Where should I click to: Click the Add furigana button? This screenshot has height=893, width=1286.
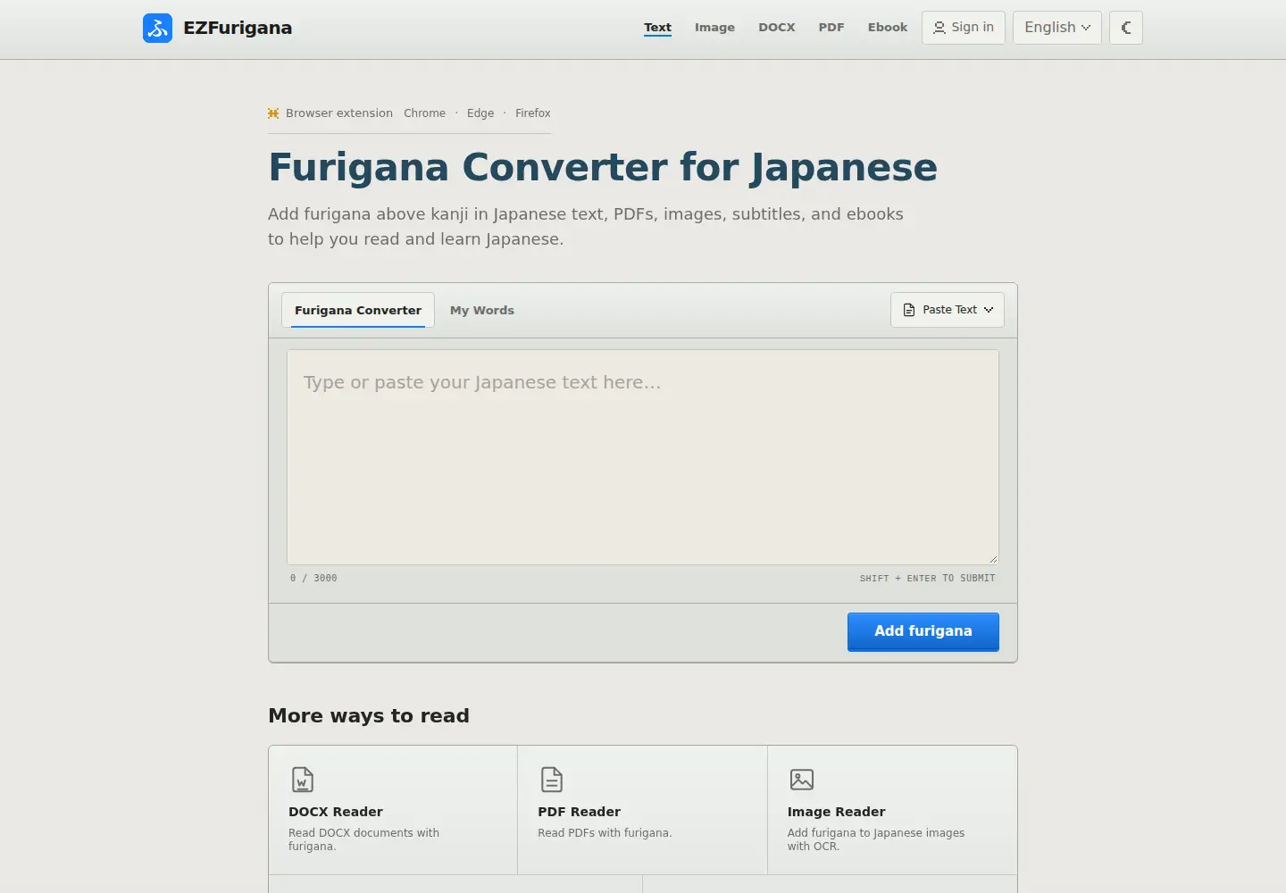pyautogui.click(x=923, y=631)
